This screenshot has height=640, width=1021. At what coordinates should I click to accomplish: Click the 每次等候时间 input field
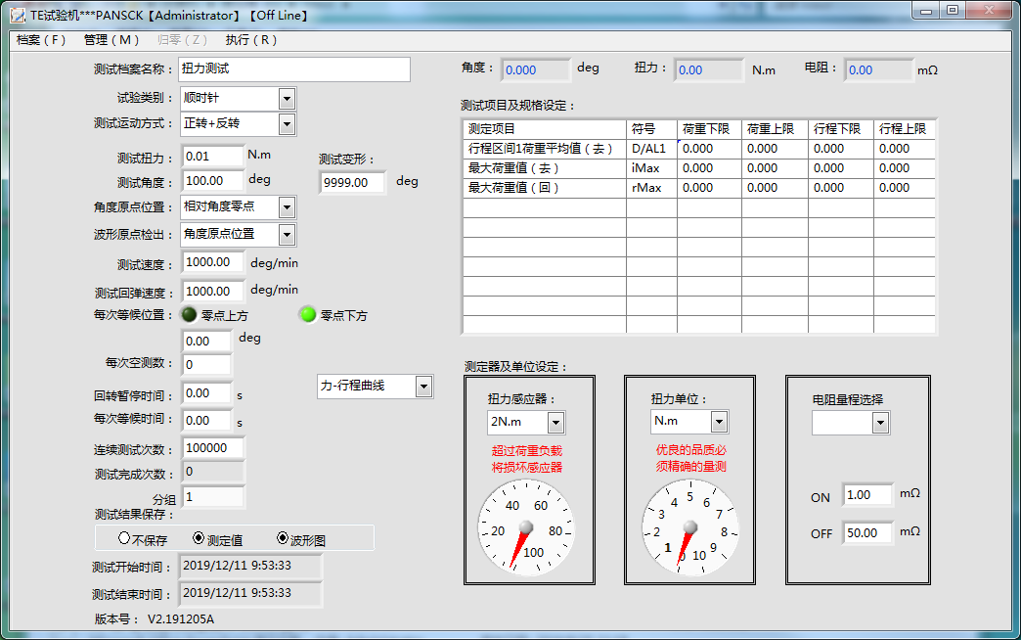[206, 421]
